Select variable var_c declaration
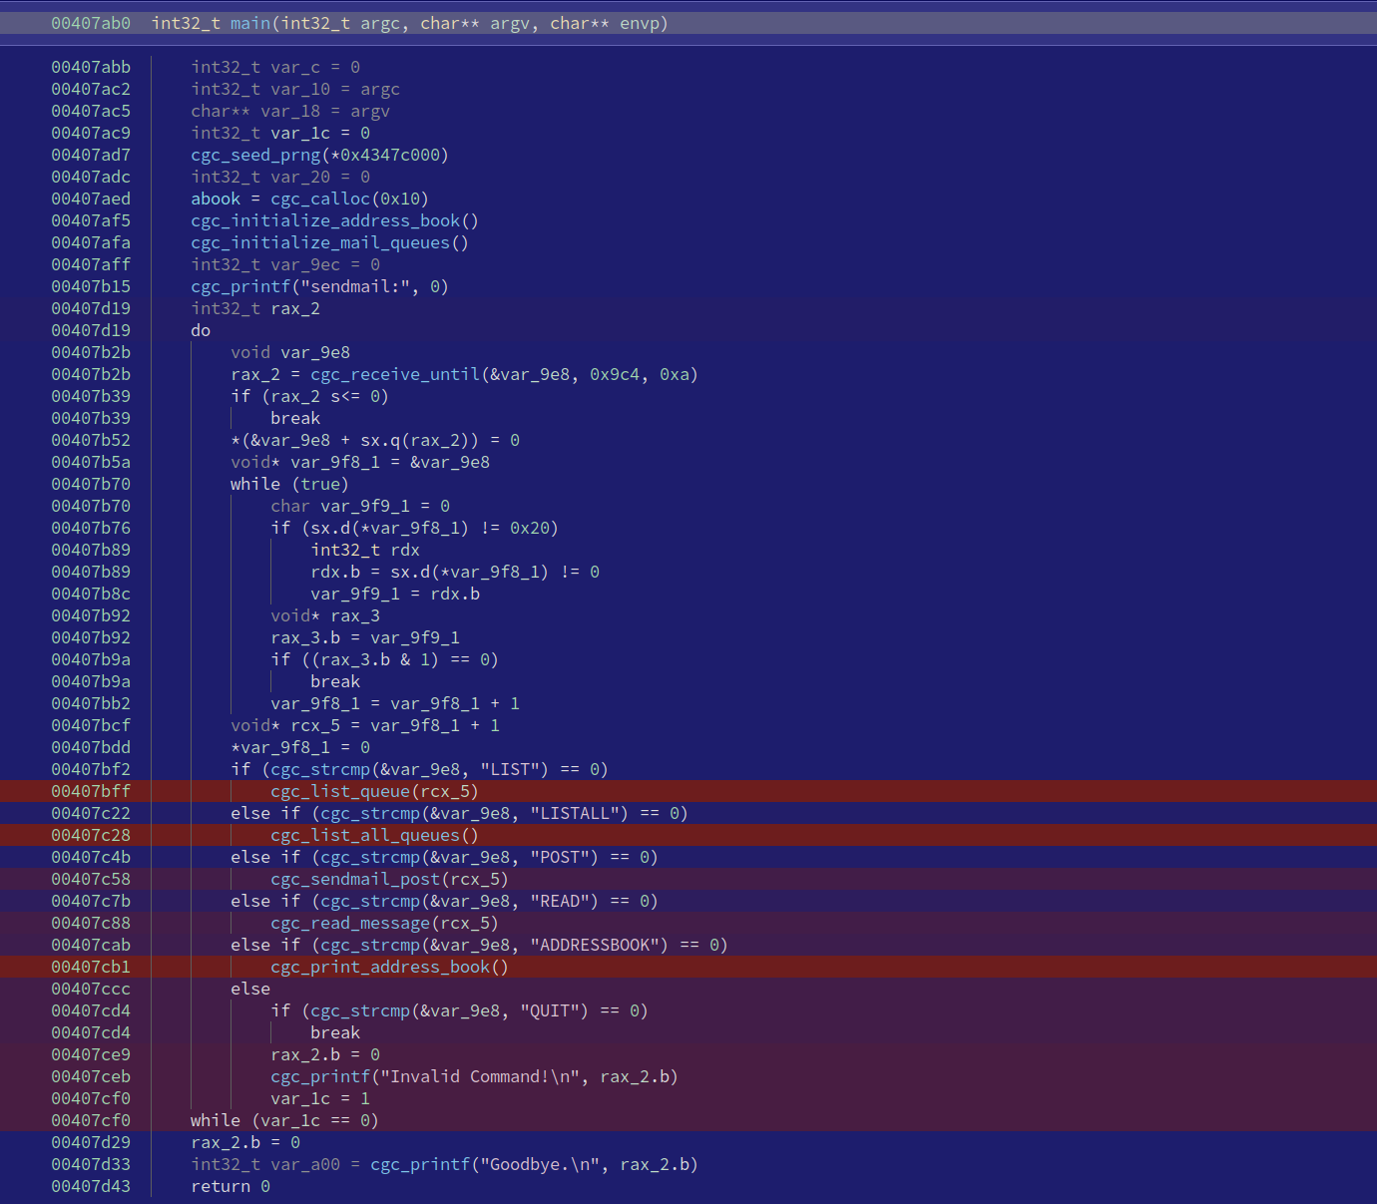Image resolution: width=1377 pixels, height=1204 pixels. 295,67
